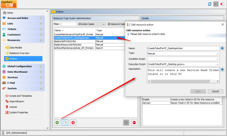Image resolution: width=227 pixels, height=136 pixels.
Task: Click the Cancel button in the dialog
Action: [215, 91]
